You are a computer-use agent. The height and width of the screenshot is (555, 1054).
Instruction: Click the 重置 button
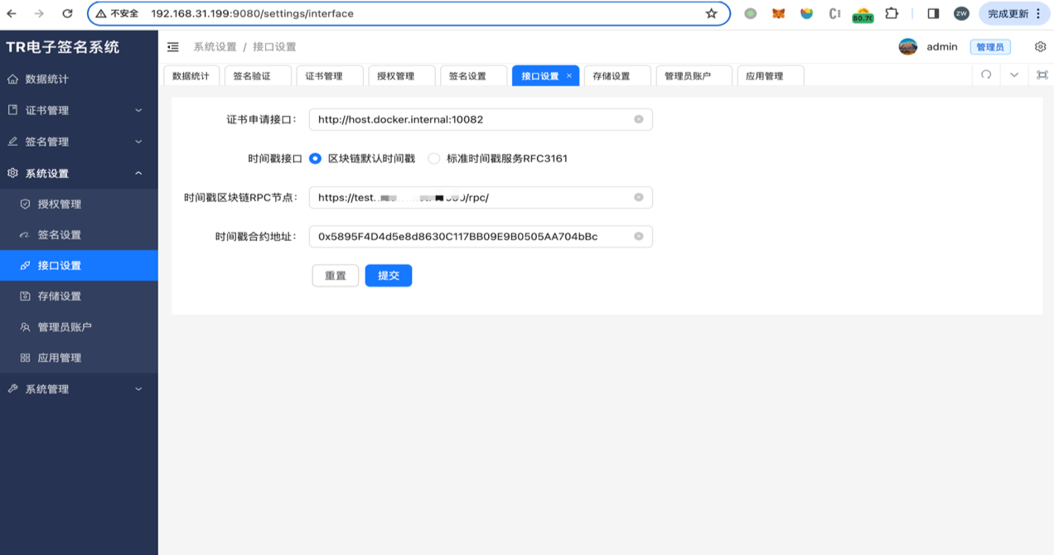click(x=336, y=276)
